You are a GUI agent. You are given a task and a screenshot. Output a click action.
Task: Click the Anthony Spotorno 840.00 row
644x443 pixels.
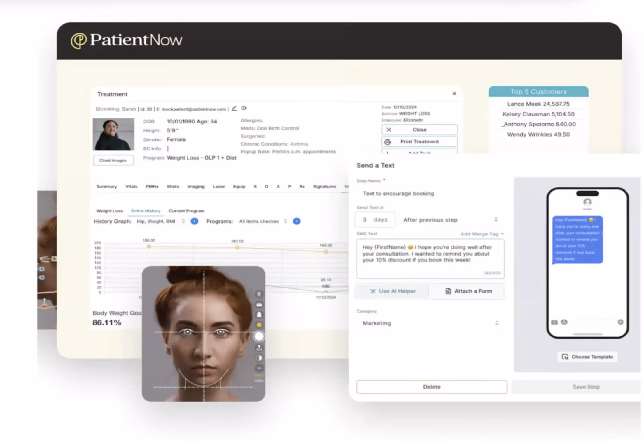point(538,124)
